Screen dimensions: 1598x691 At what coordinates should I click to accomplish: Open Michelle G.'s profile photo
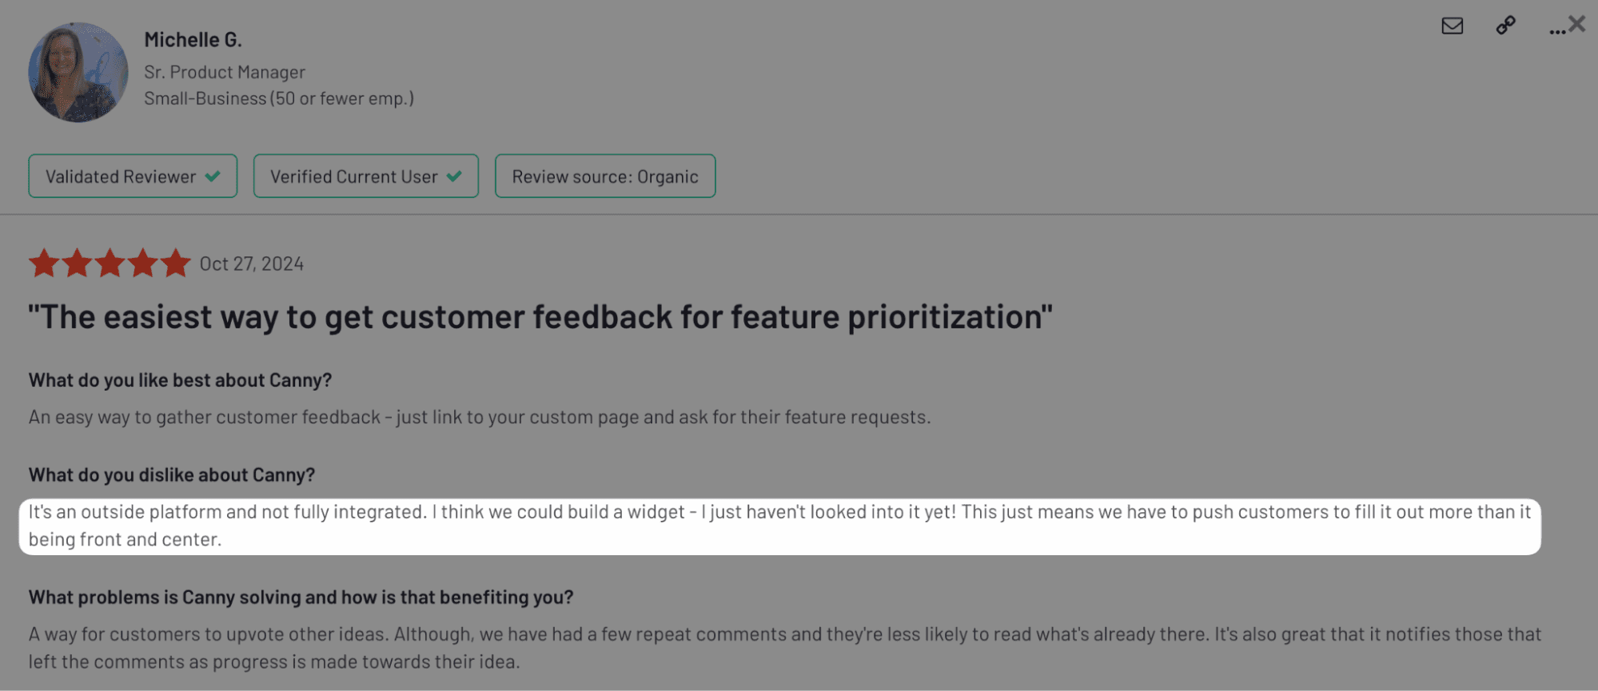(78, 72)
